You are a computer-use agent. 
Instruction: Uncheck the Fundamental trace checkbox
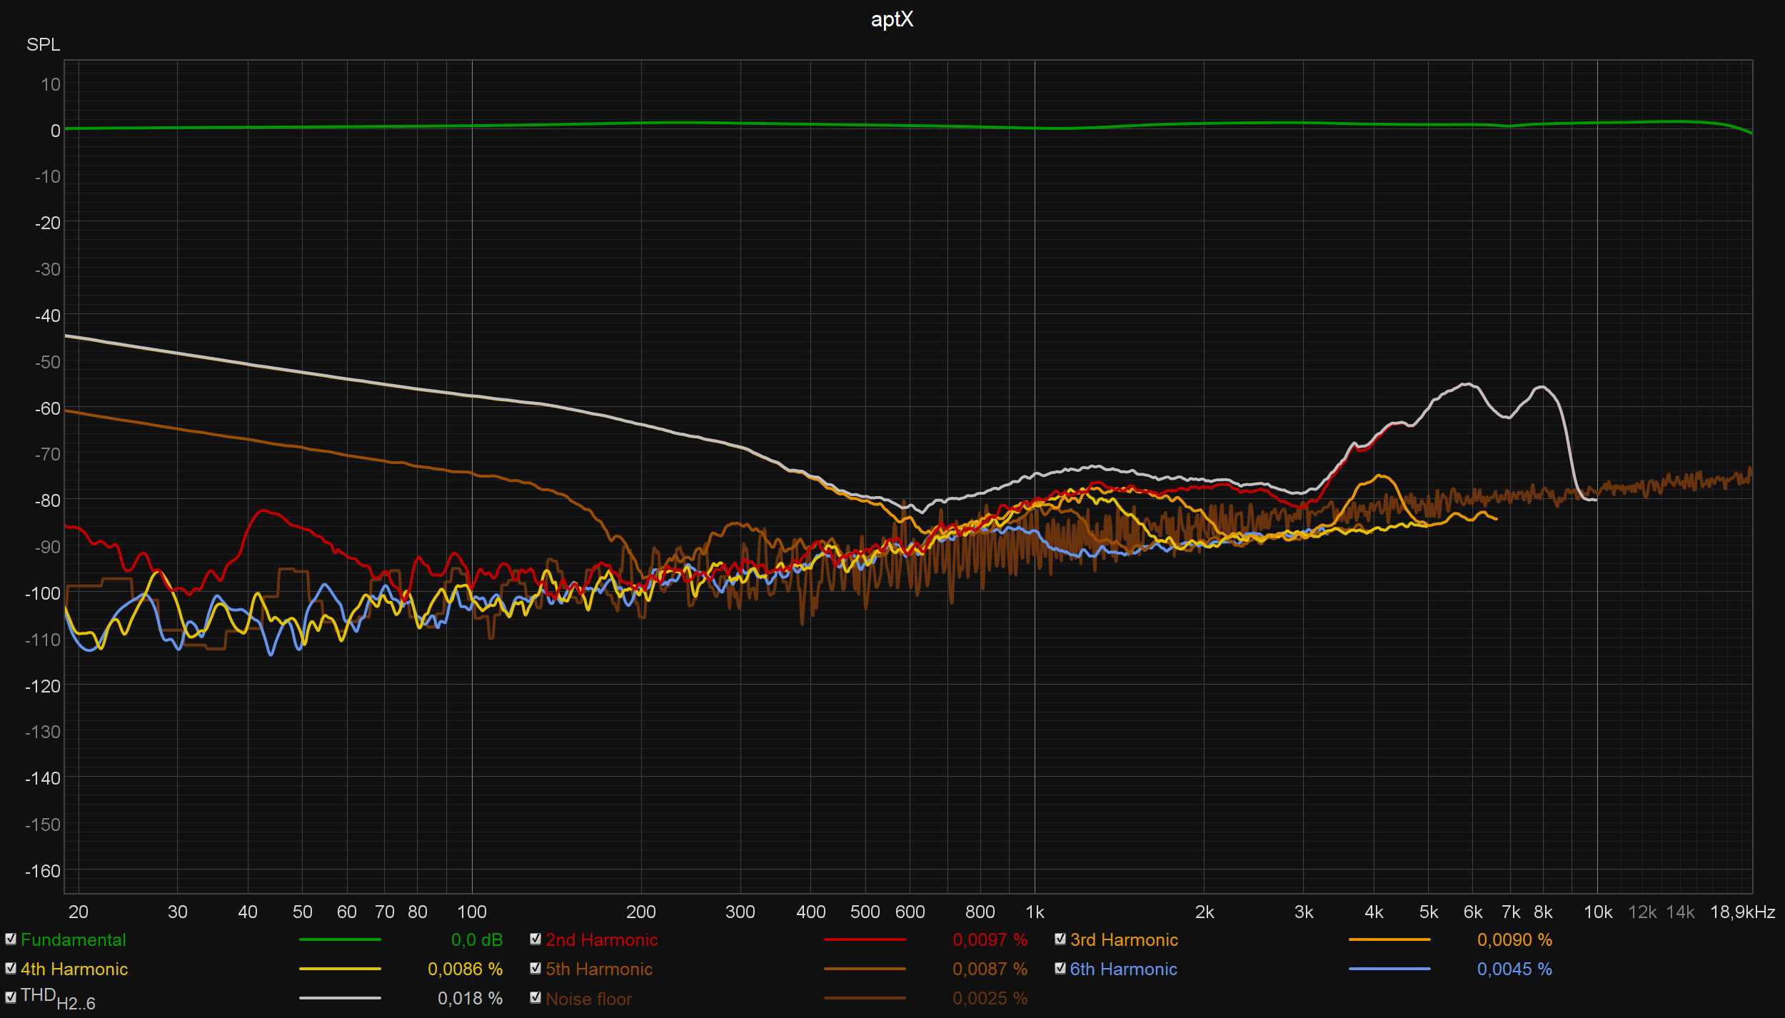point(11,939)
